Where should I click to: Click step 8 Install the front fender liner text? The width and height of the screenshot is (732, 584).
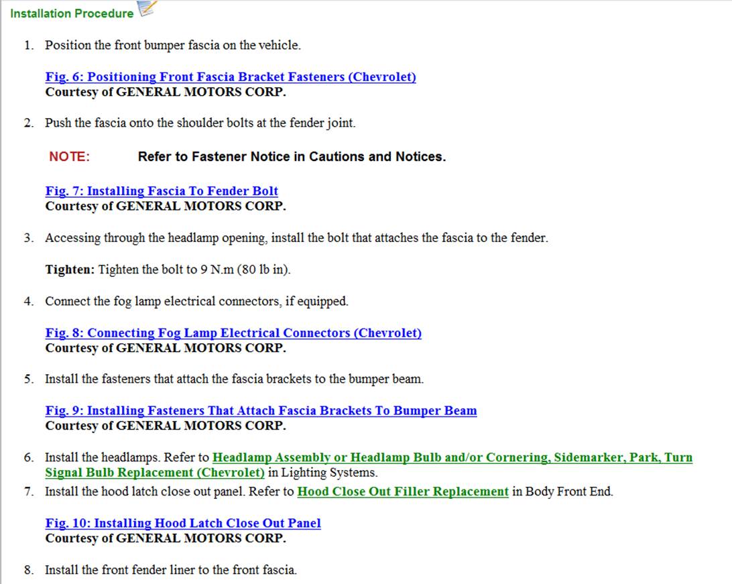(170, 570)
